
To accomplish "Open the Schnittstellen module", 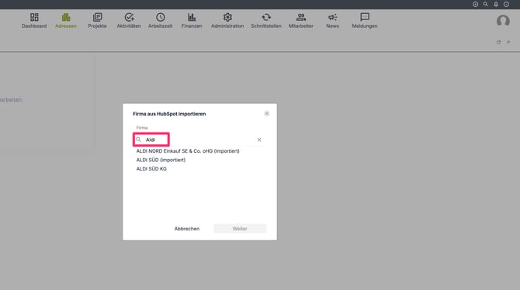I will click(266, 21).
